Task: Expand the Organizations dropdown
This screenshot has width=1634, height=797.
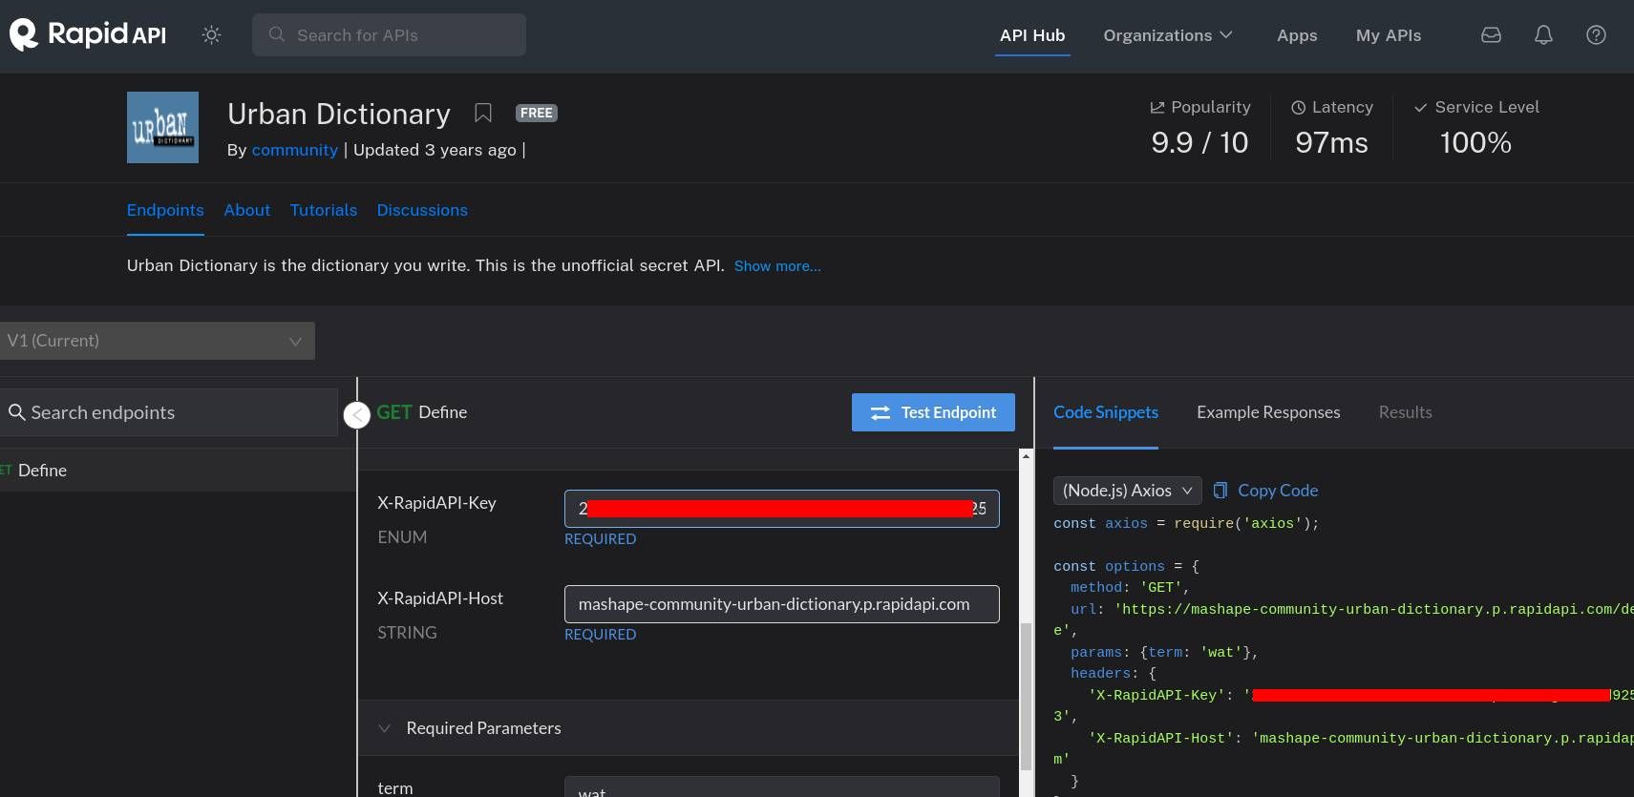Action: [1167, 35]
